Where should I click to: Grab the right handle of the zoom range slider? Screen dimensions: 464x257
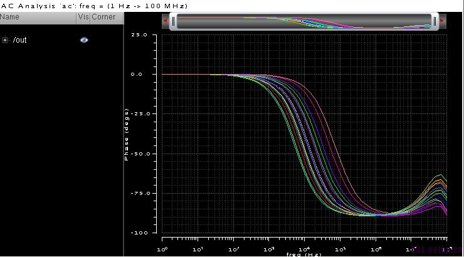pos(435,21)
